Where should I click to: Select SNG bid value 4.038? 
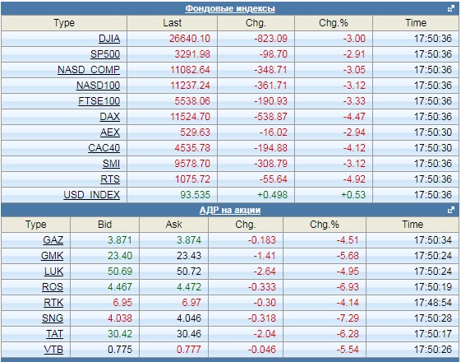click(x=120, y=318)
